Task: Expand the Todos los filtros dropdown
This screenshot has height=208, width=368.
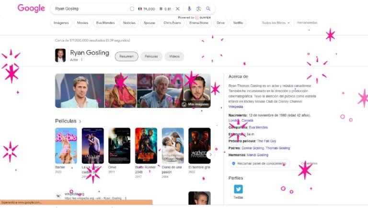Action: (x=276, y=23)
